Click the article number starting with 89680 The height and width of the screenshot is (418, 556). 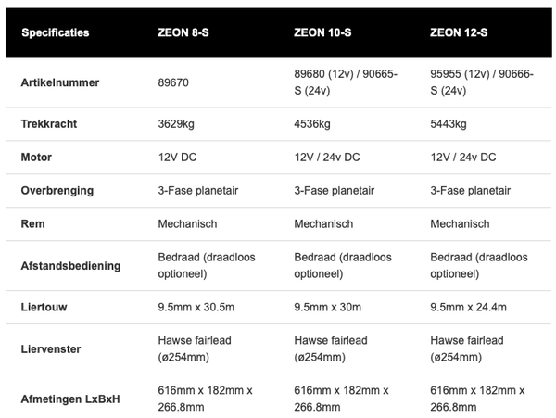click(x=345, y=82)
